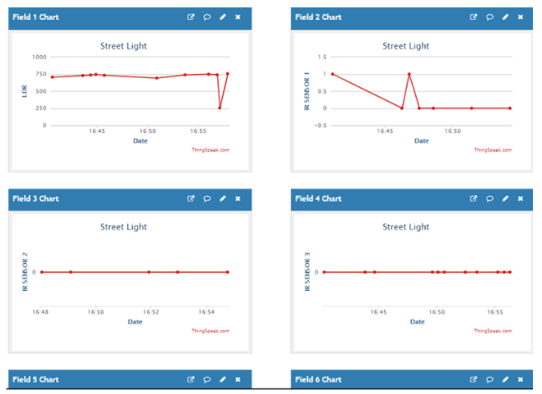Close the Field 3 Chart widget

238,199
